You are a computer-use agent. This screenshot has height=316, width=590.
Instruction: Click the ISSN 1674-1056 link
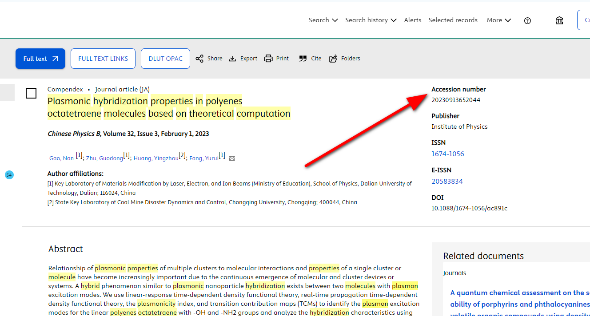(448, 154)
